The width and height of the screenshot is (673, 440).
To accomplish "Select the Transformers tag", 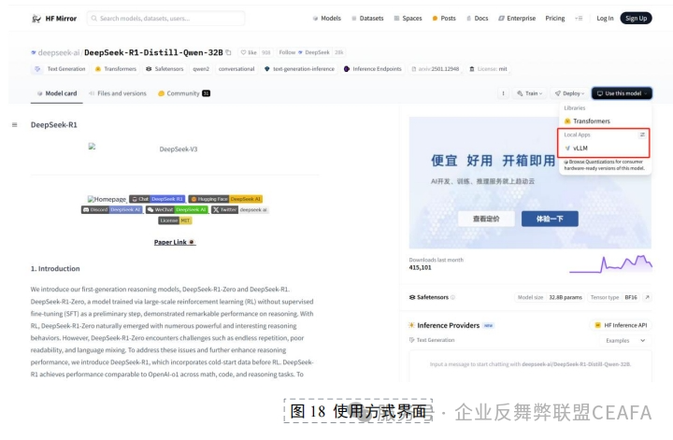I will [x=116, y=69].
